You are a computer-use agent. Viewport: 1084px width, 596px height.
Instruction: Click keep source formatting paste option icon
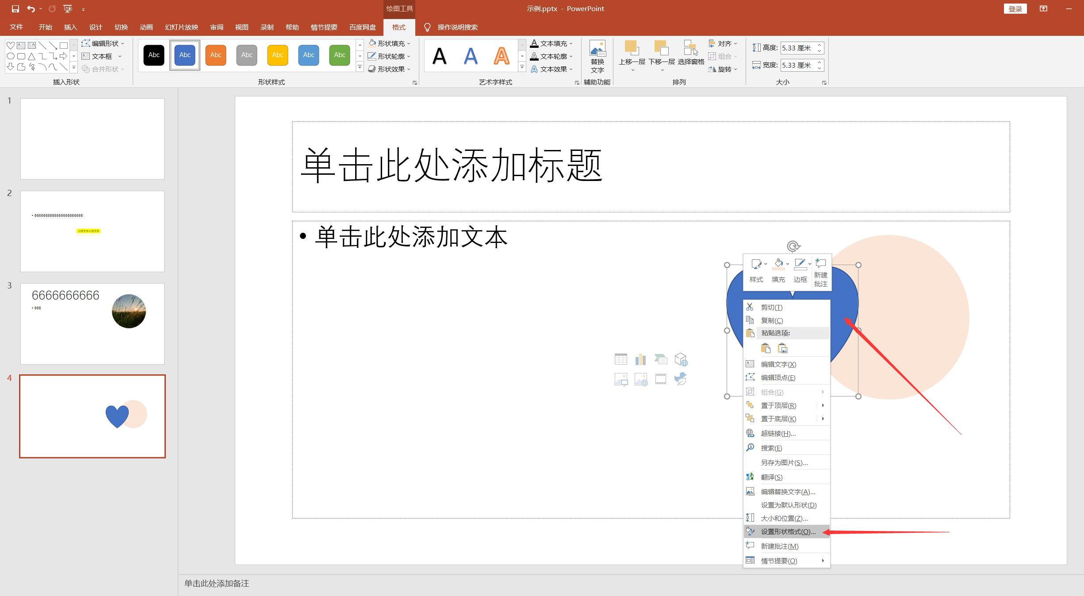tap(766, 348)
